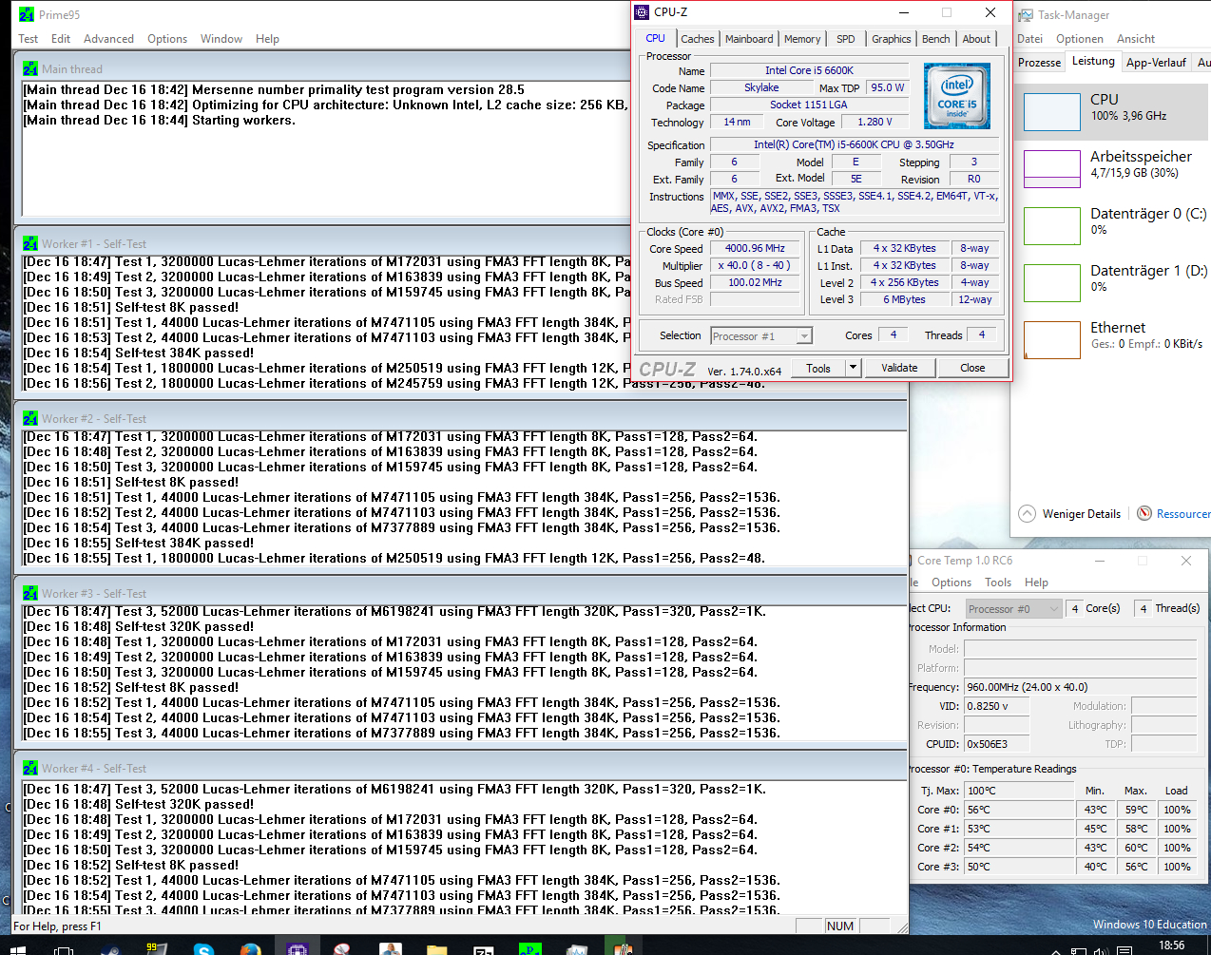
Task: Click the Tools button in CPU-Z
Action: [818, 369]
